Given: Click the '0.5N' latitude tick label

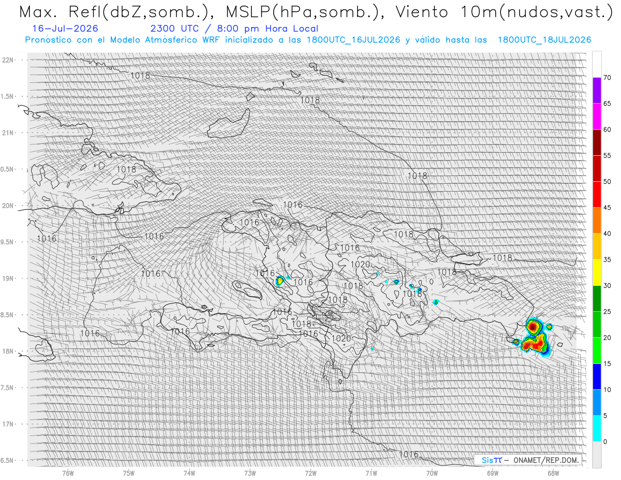Looking at the screenshot, I should coord(8,169).
